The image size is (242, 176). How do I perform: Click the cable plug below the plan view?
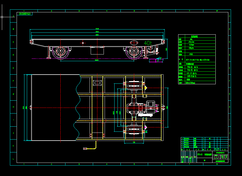85,149
